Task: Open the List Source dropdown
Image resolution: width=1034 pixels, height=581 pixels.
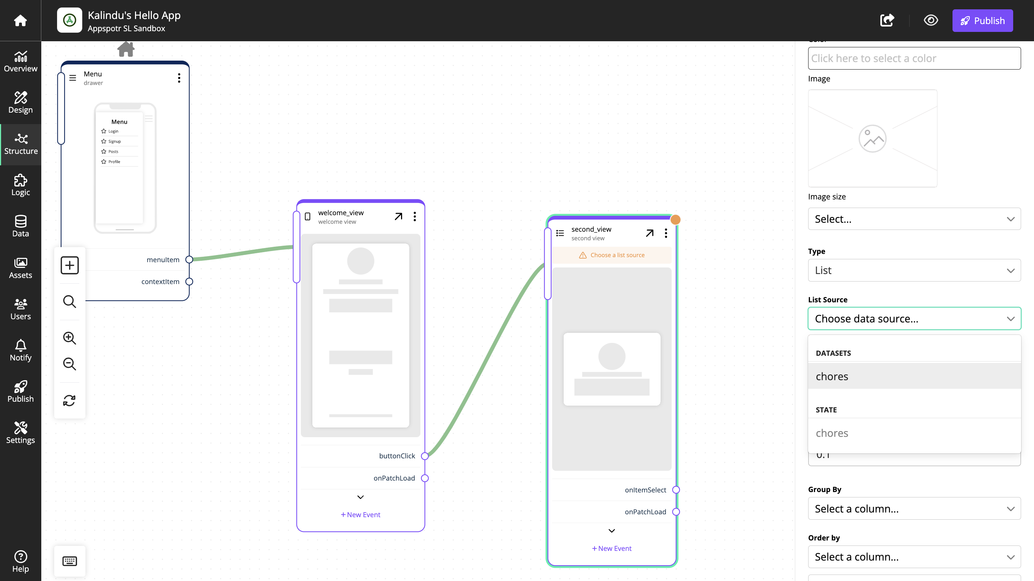Action: (914, 318)
